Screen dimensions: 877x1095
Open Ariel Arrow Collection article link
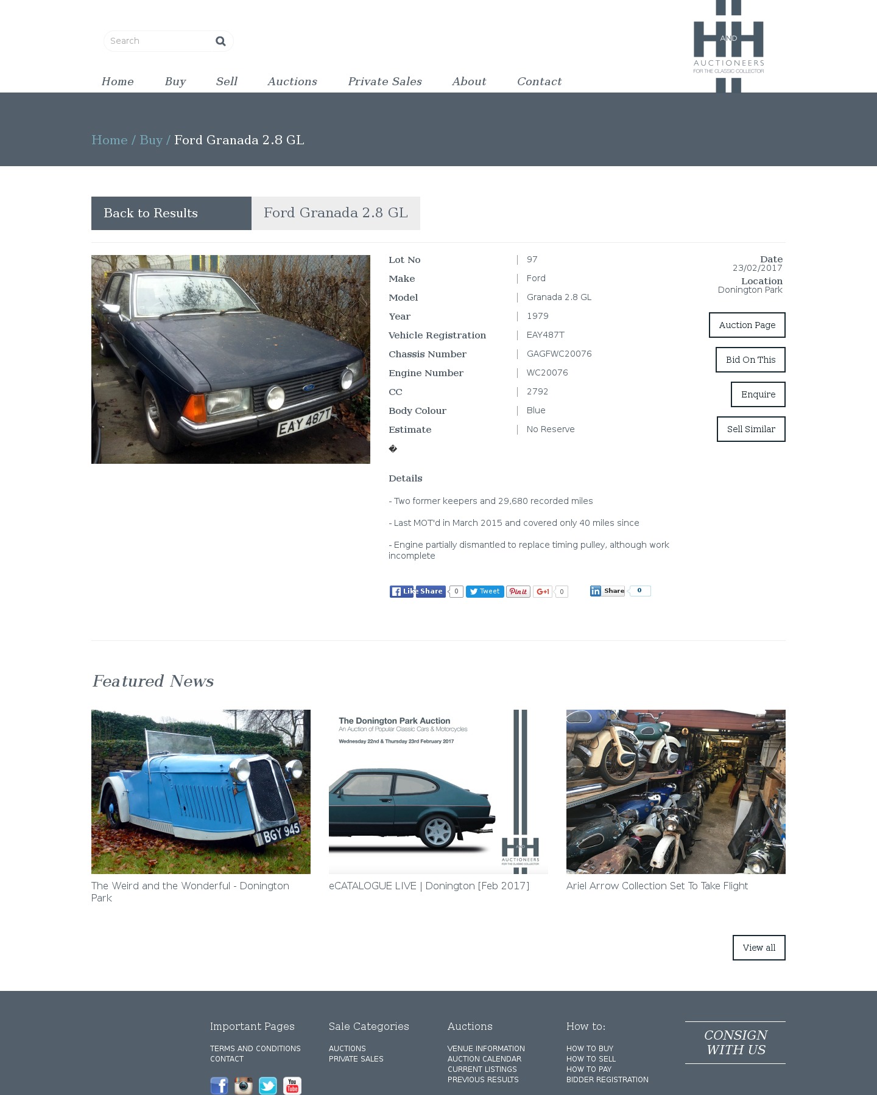[x=657, y=886]
